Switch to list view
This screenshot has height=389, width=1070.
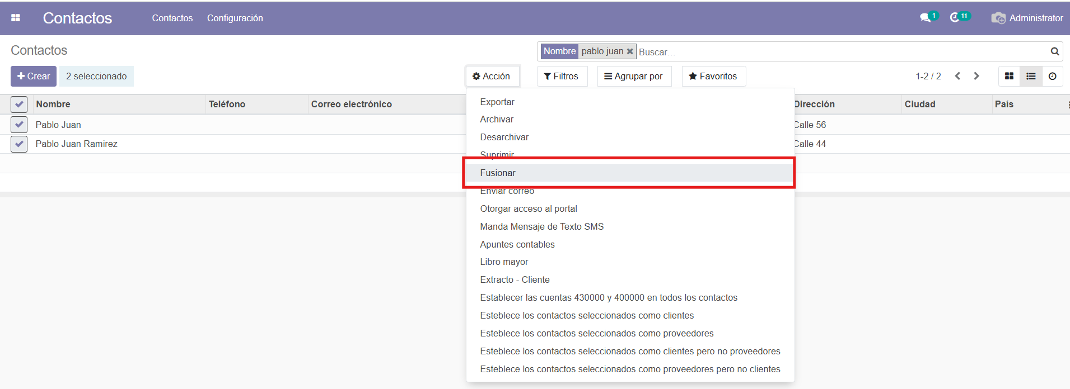click(x=1031, y=76)
